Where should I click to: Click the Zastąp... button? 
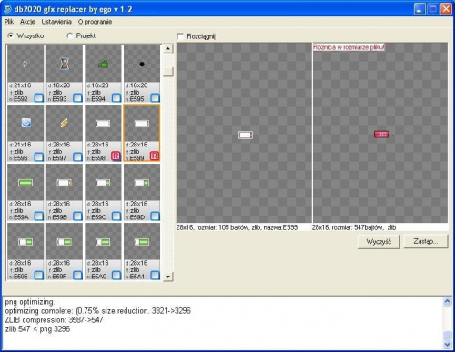[x=426, y=242]
